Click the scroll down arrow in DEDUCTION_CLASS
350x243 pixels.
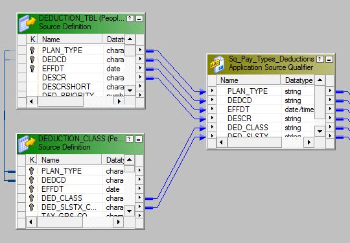(129, 211)
